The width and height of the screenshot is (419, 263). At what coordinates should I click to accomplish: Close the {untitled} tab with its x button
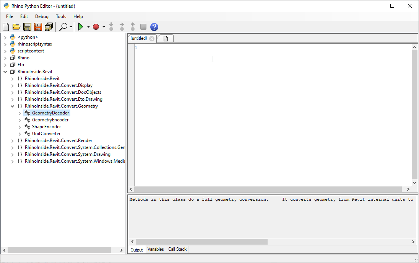152,39
